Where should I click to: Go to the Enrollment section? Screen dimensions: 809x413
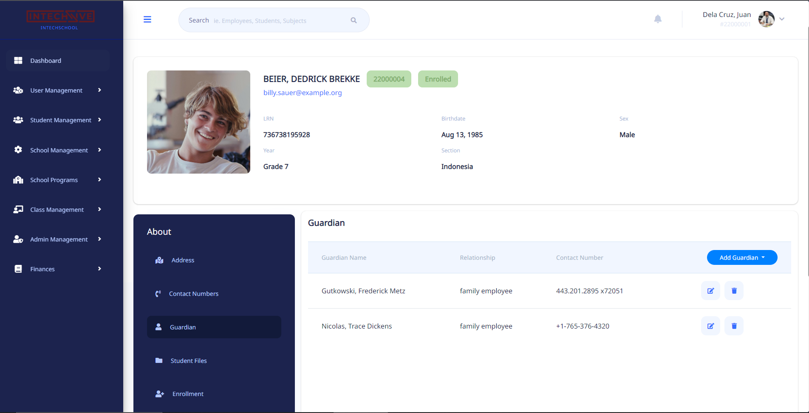click(x=188, y=394)
